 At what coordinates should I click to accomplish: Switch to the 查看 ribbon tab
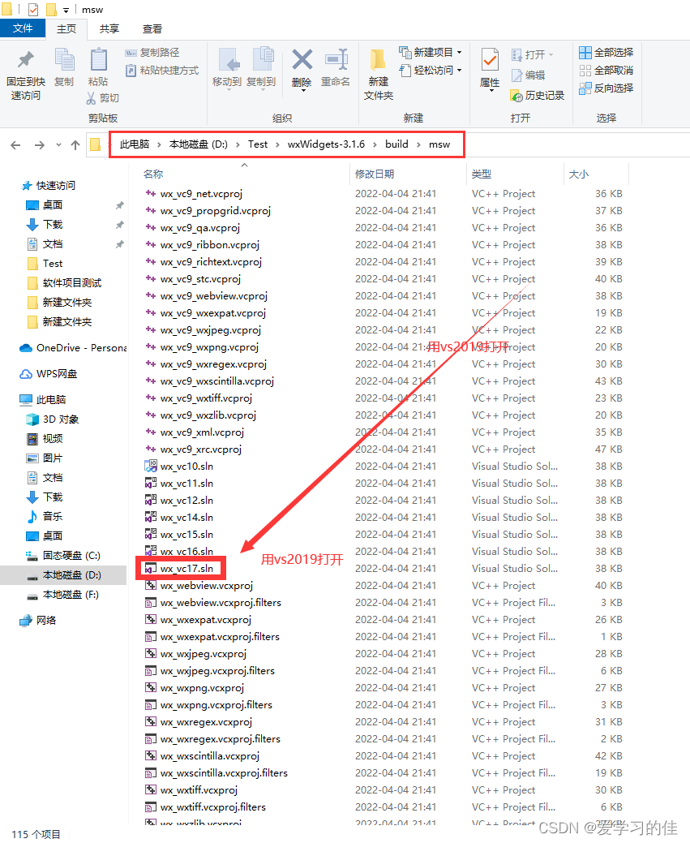point(152,29)
